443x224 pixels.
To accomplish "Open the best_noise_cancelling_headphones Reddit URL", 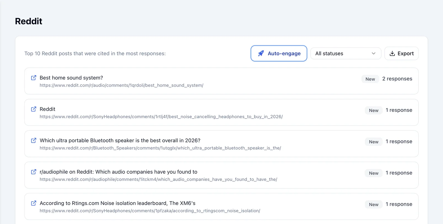I will pyautogui.click(x=161, y=117).
